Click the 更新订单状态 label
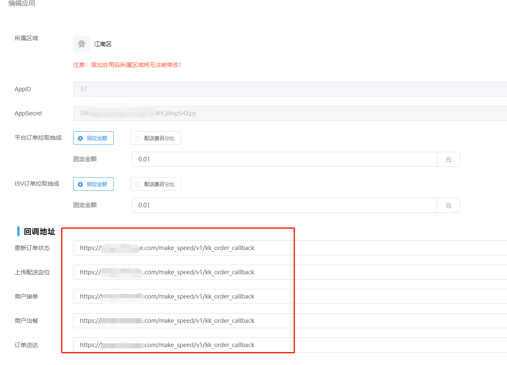 32,248
